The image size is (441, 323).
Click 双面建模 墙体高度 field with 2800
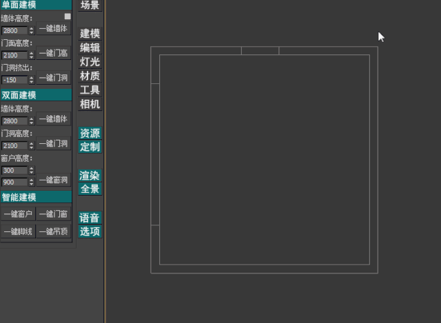point(14,121)
